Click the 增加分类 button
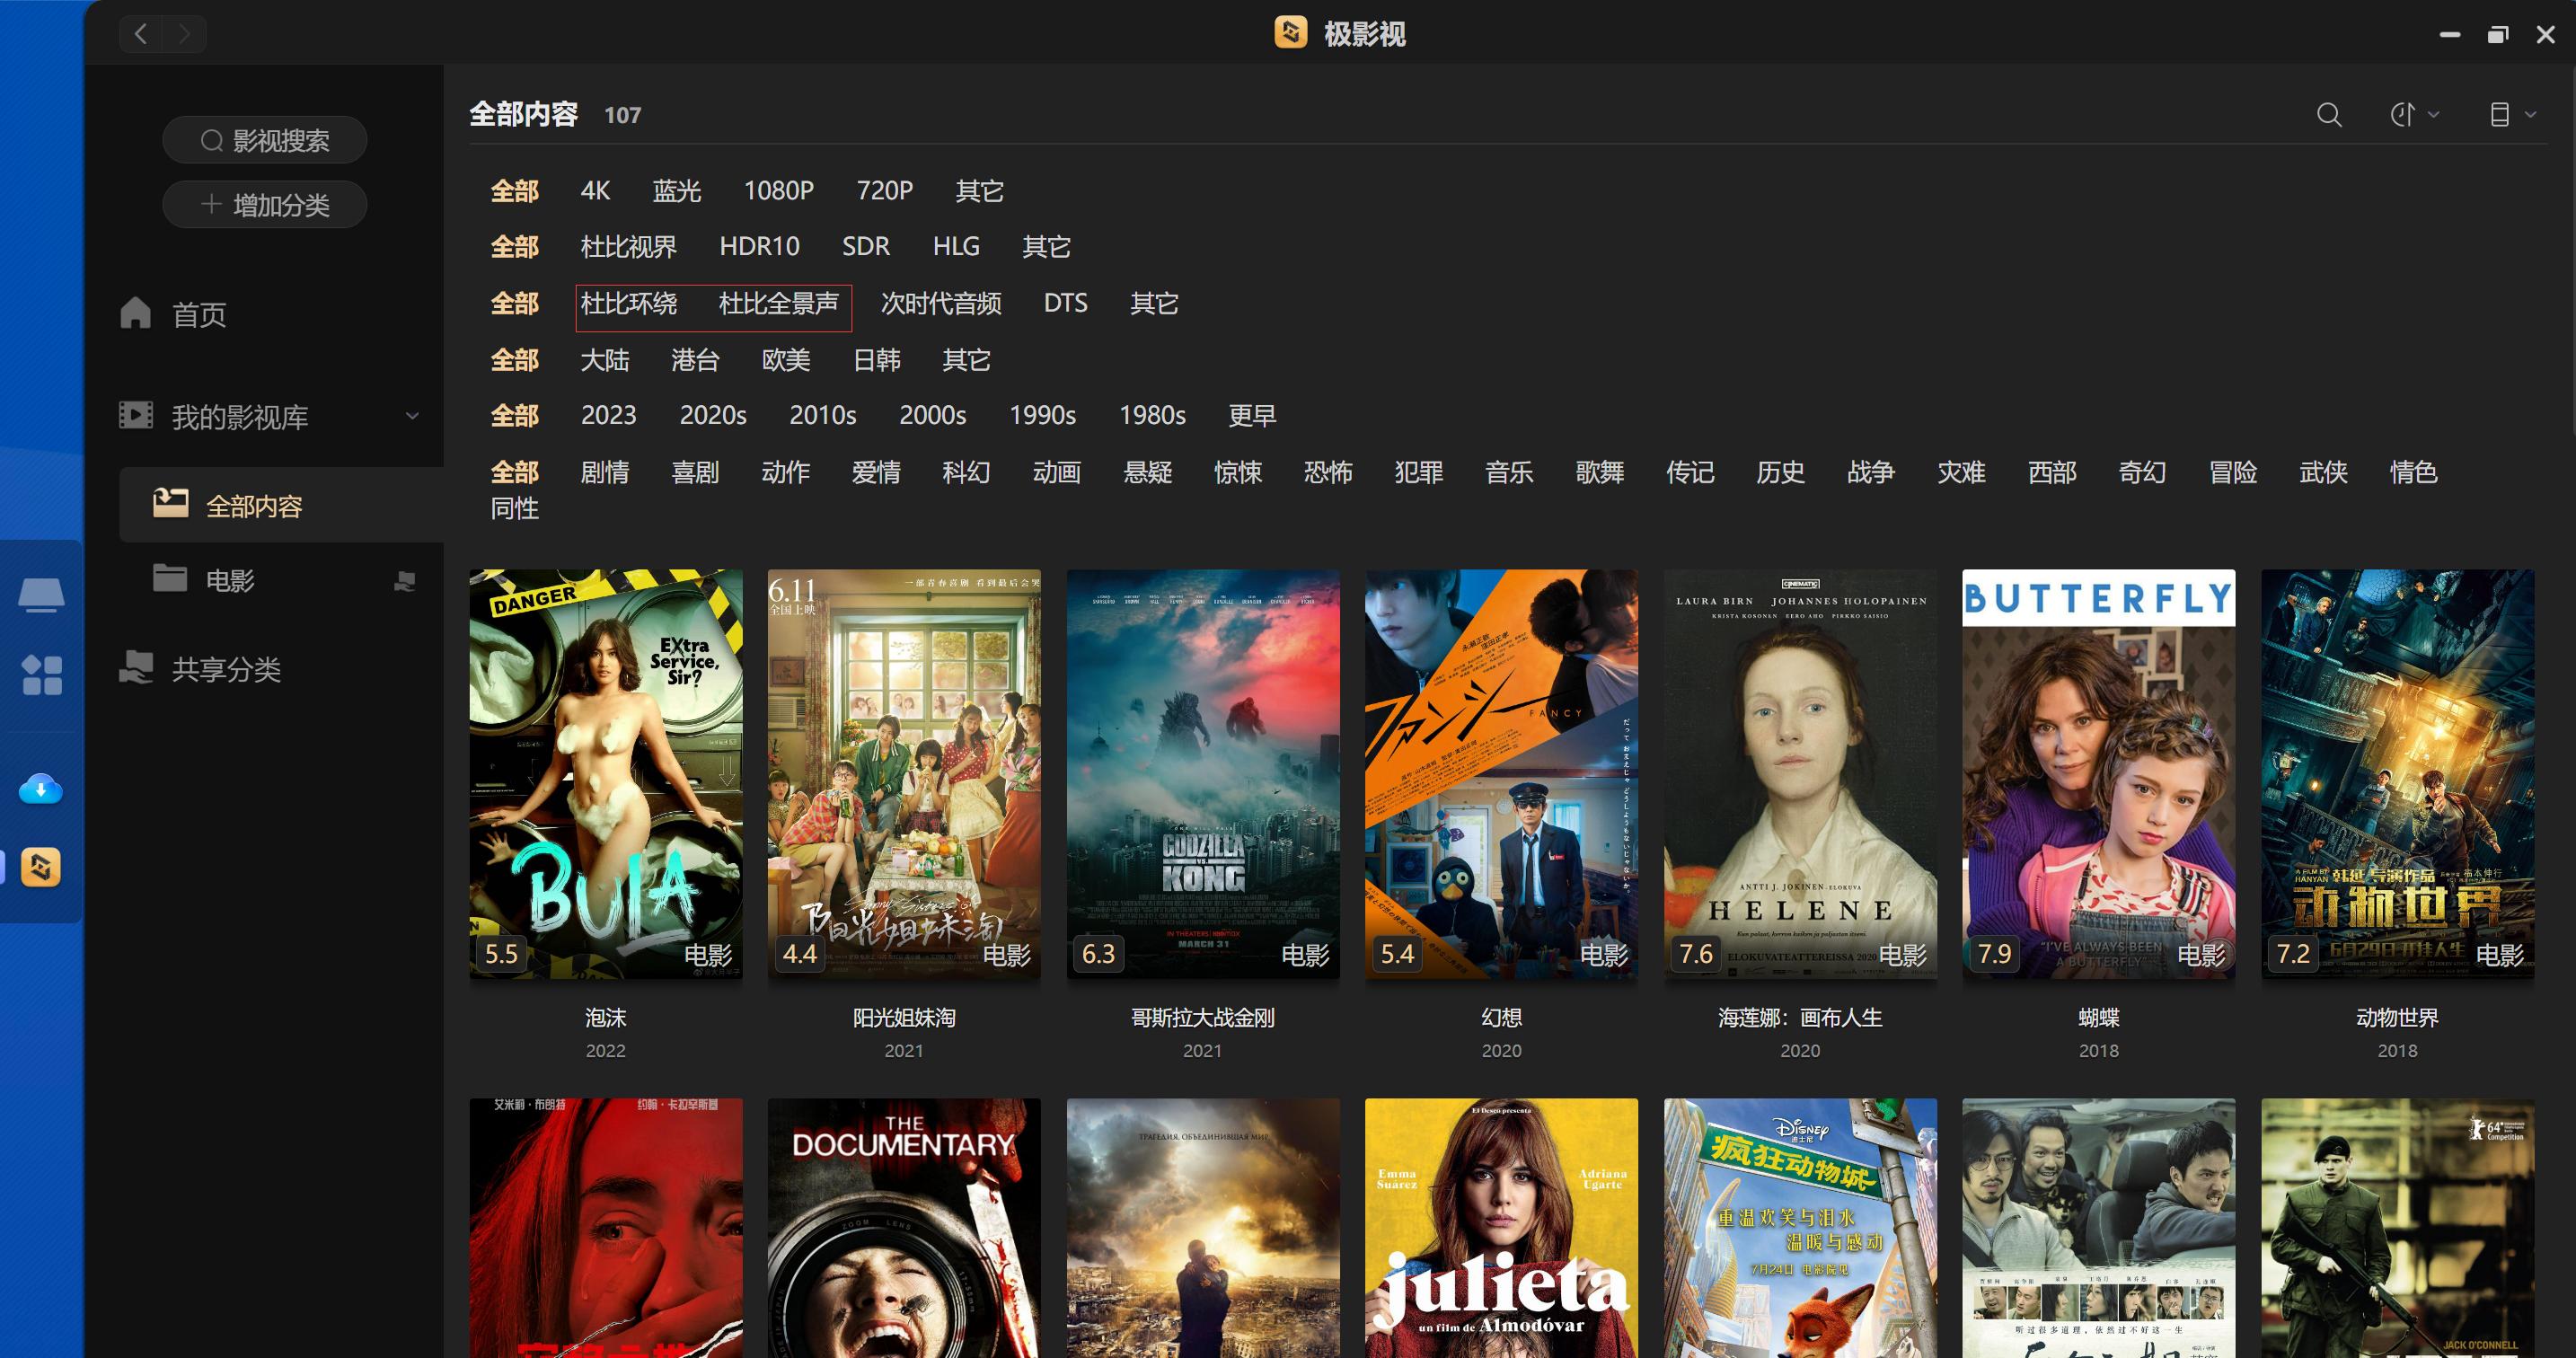 [265, 205]
